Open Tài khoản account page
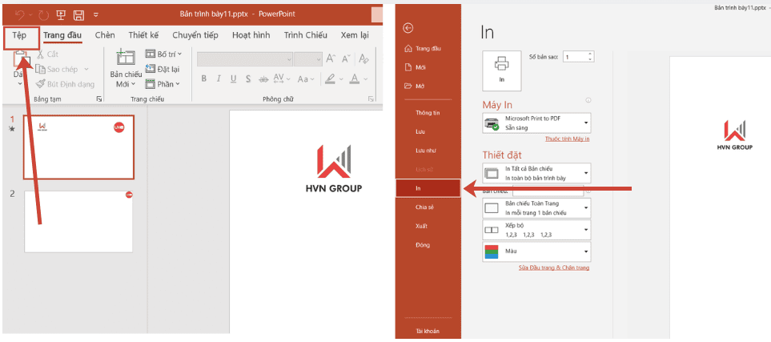 (428, 331)
